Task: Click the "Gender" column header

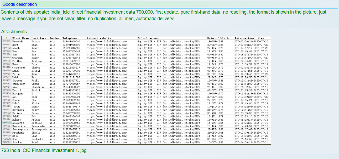Action: 54,38
